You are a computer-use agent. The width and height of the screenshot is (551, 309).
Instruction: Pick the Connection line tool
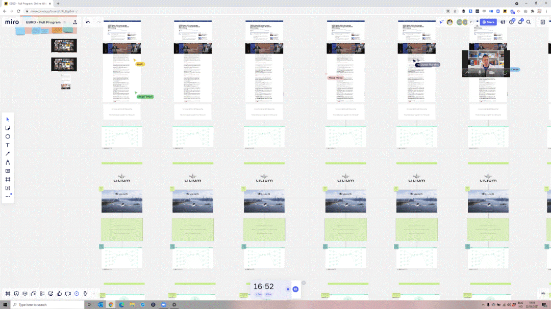coord(8,154)
